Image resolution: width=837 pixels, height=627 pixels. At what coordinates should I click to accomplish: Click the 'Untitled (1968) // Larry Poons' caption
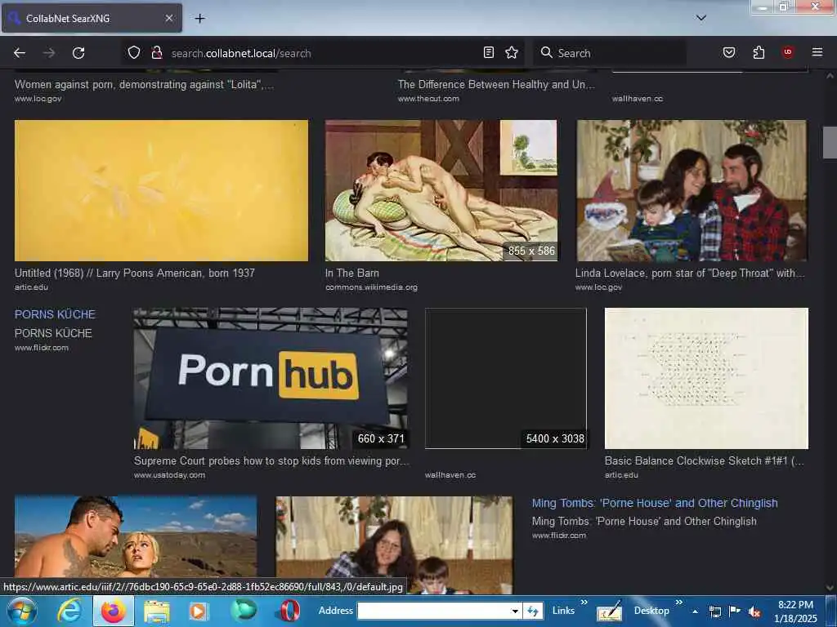(135, 273)
